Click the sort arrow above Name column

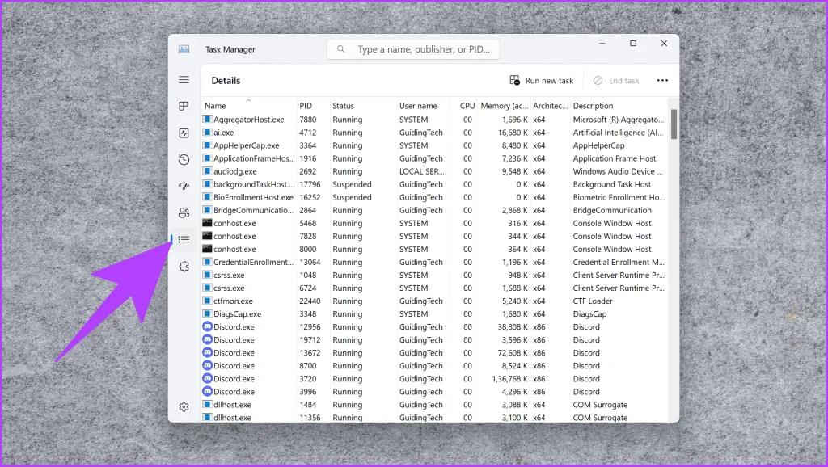248,100
